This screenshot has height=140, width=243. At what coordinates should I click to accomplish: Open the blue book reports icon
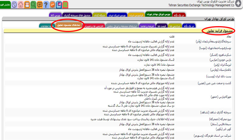tap(59, 5)
